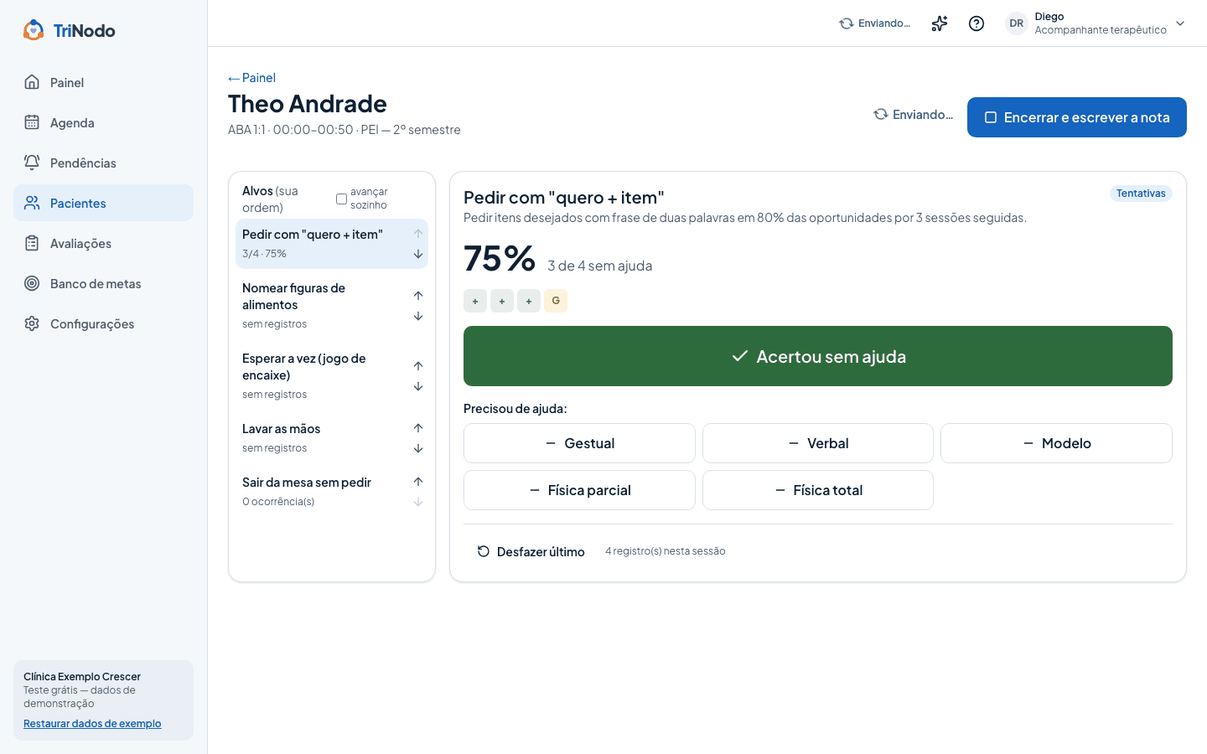1207x754 pixels.
Task: Record "Acertou sem ajuda" trial
Action: 818,356
